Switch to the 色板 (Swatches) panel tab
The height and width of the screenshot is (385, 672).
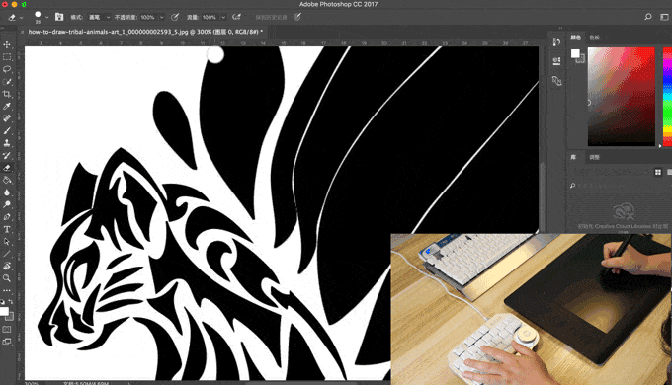(x=594, y=38)
